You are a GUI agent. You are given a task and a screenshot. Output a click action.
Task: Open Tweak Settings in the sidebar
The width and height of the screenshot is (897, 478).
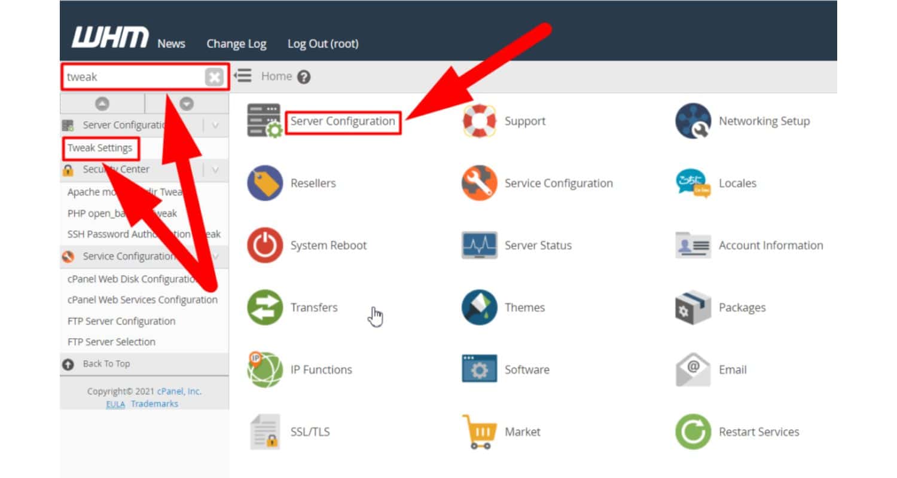tap(100, 148)
